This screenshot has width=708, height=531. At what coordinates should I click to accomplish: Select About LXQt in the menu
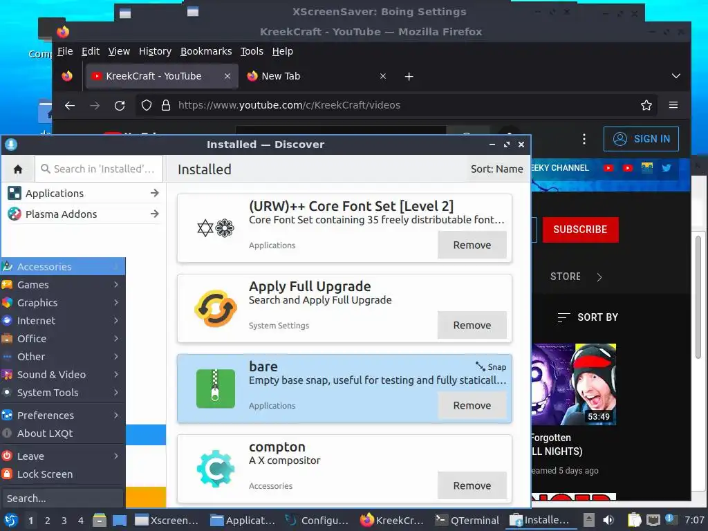63,433
